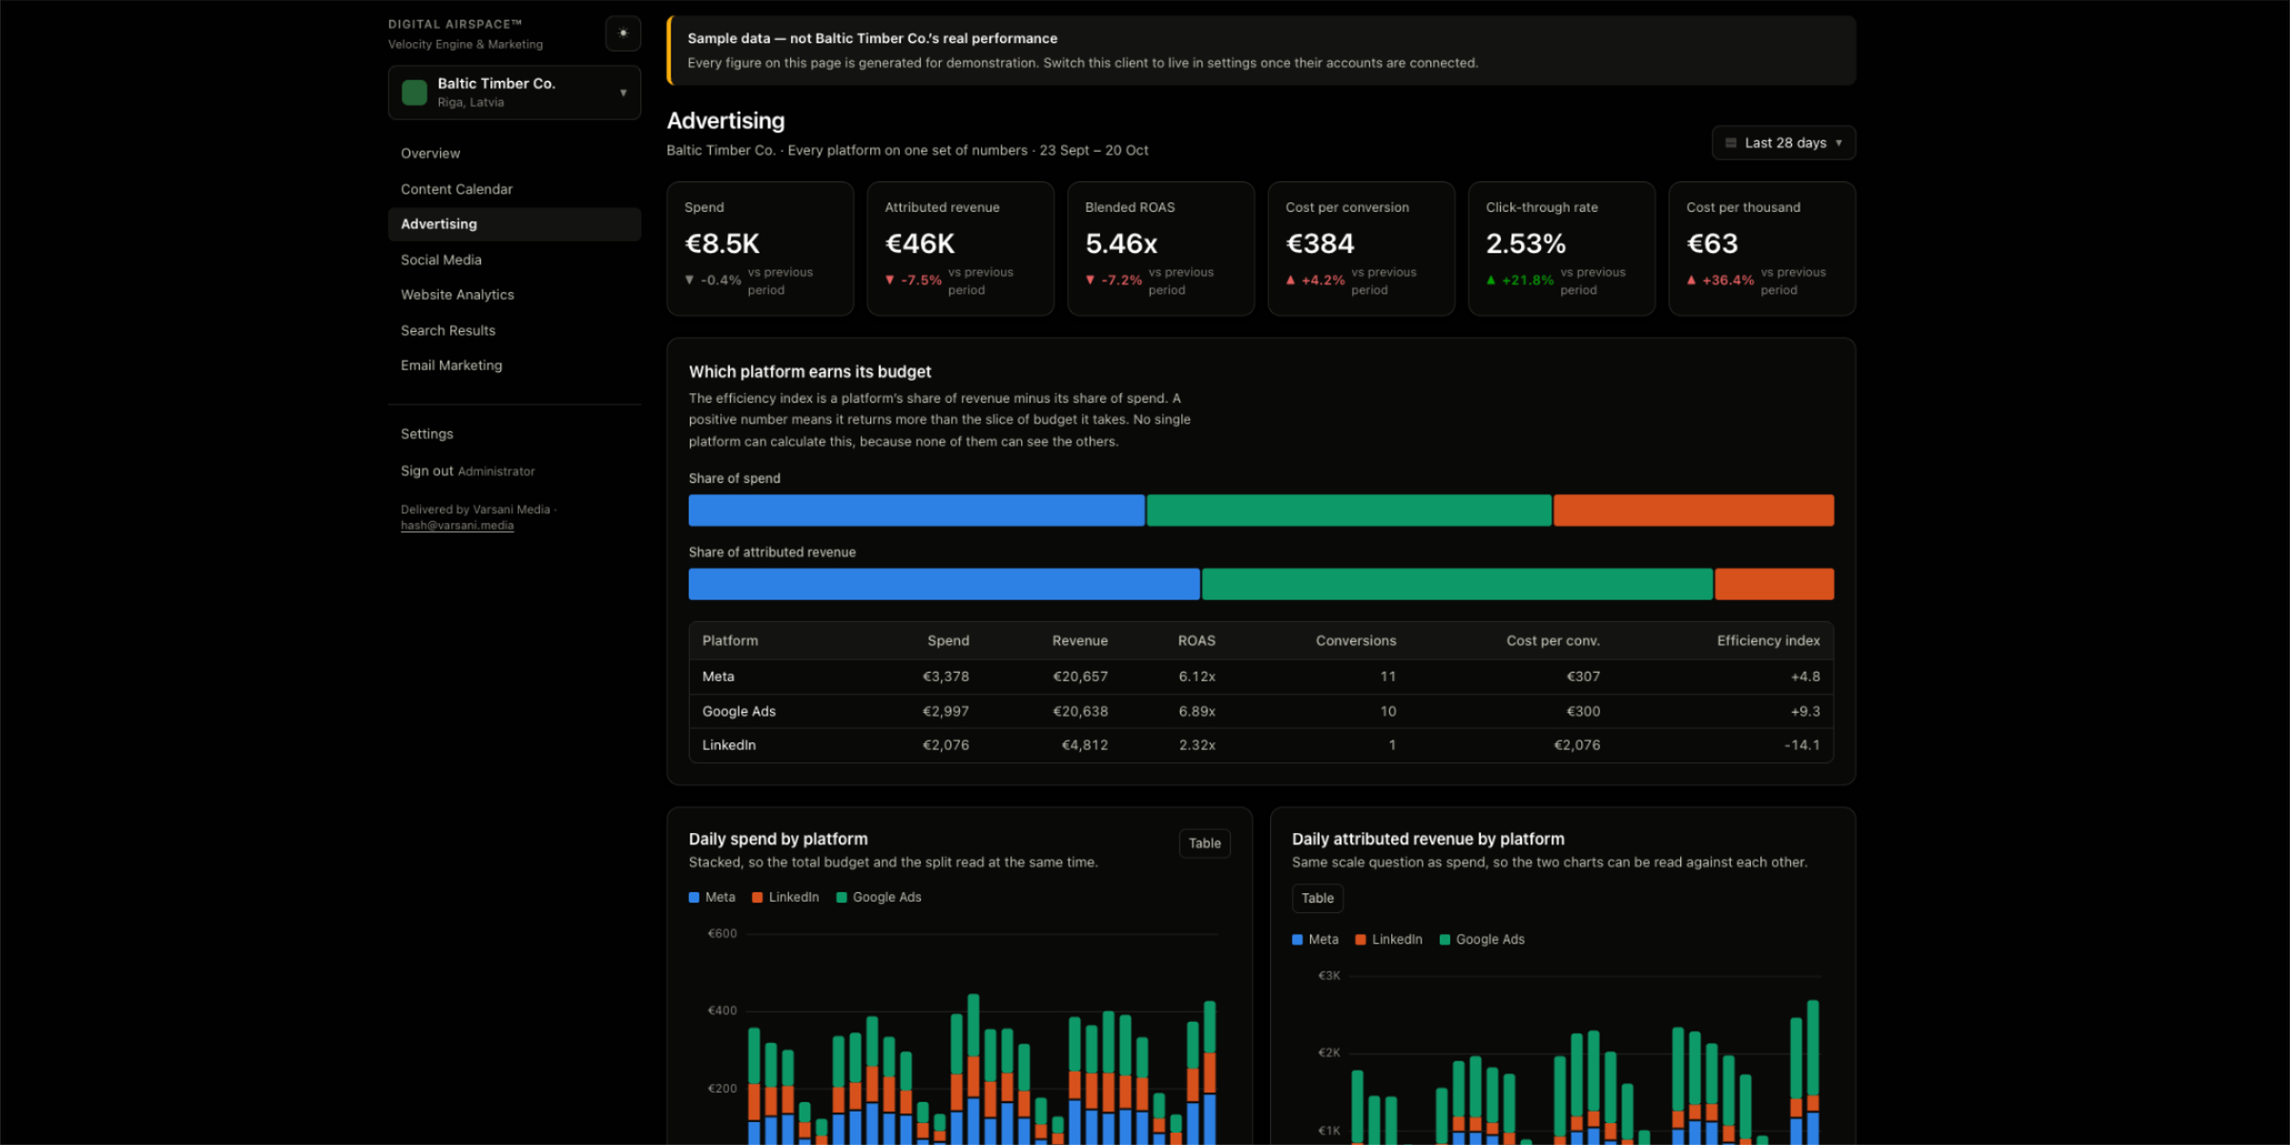Toggle LinkedIn legend in Daily spend chart

point(785,898)
